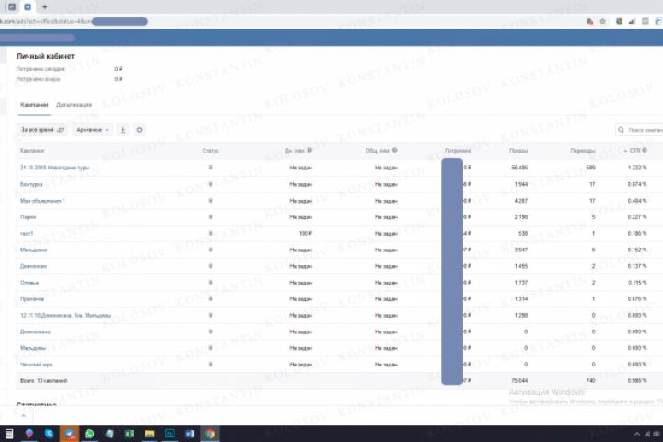
Task: Click the colorful extension icon left of bar-chart icon
Action: point(619,21)
